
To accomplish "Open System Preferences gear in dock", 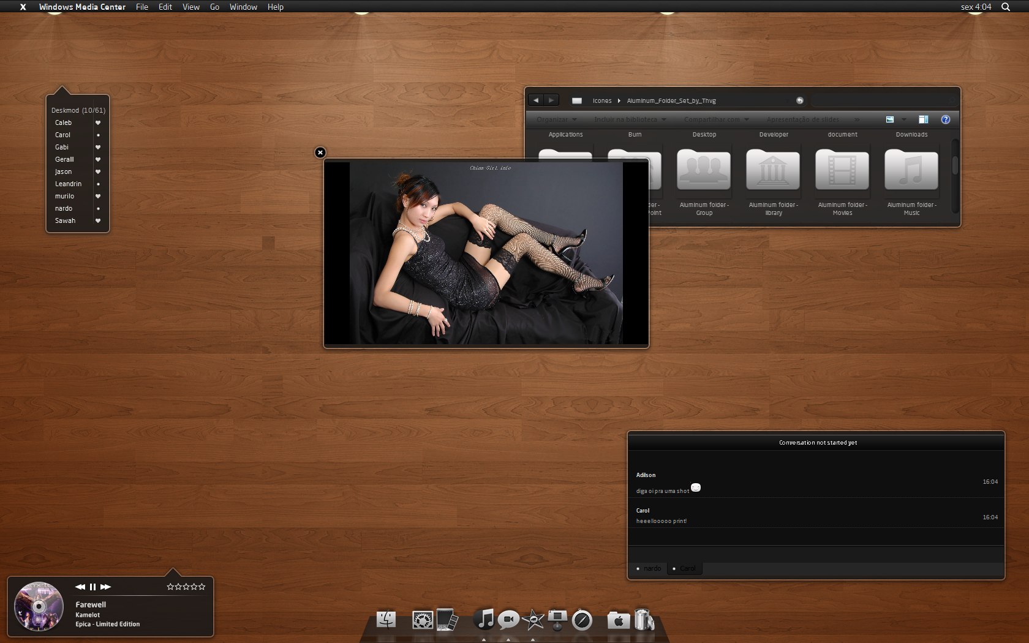I will click(423, 620).
